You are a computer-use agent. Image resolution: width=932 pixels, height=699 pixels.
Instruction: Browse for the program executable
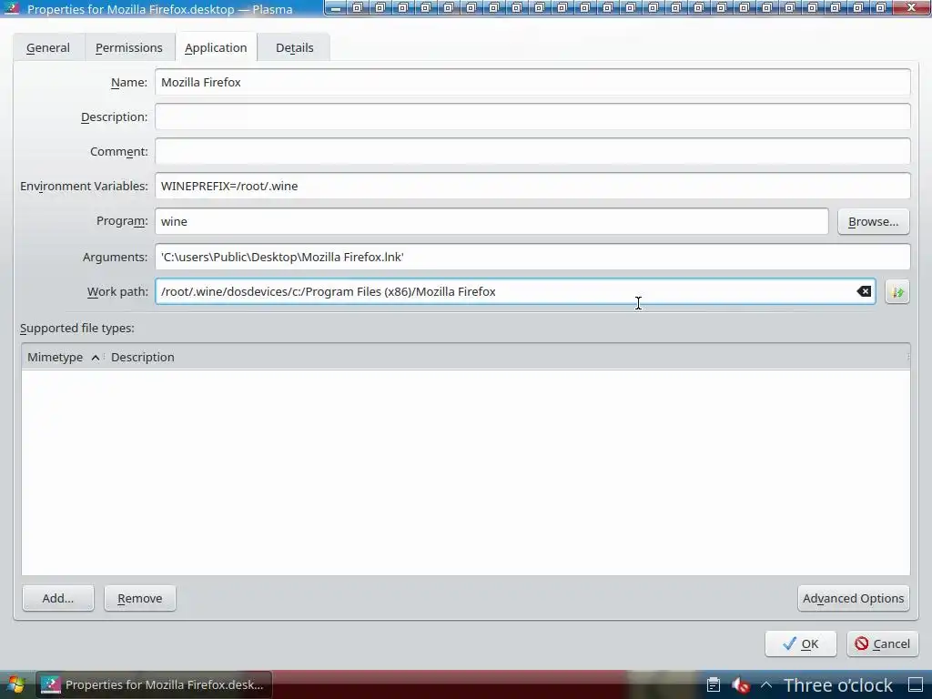(x=873, y=222)
